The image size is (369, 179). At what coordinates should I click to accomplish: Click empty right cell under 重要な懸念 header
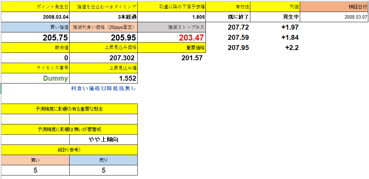click(x=103, y=119)
